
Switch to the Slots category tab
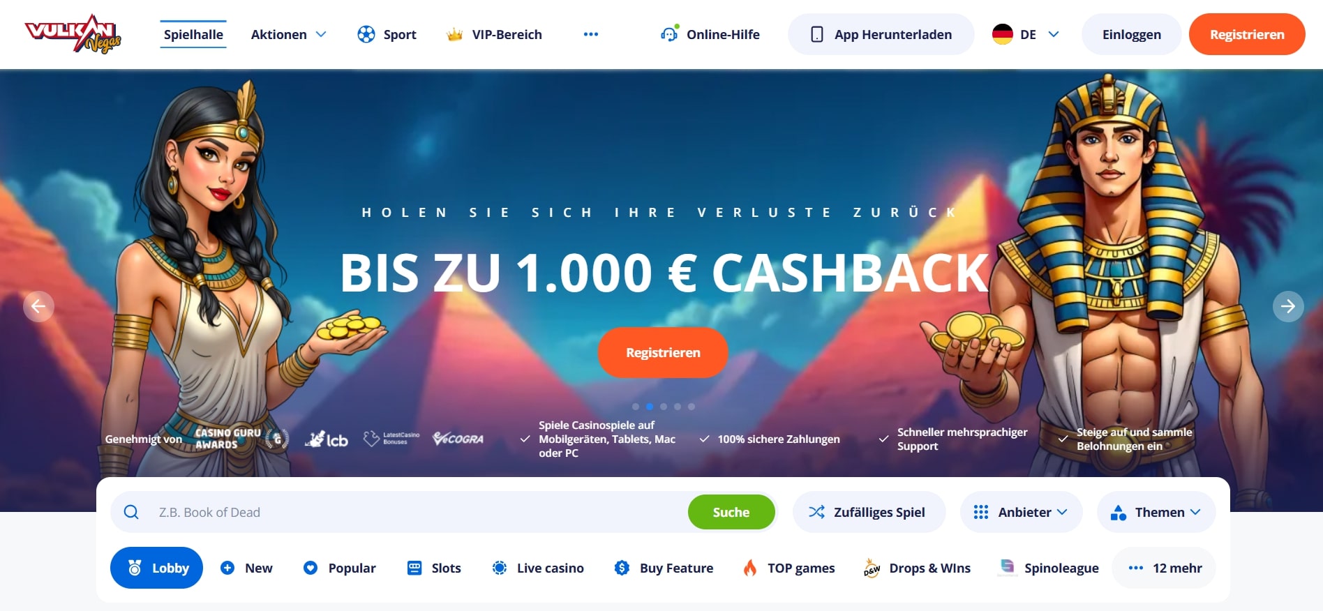[x=434, y=568]
